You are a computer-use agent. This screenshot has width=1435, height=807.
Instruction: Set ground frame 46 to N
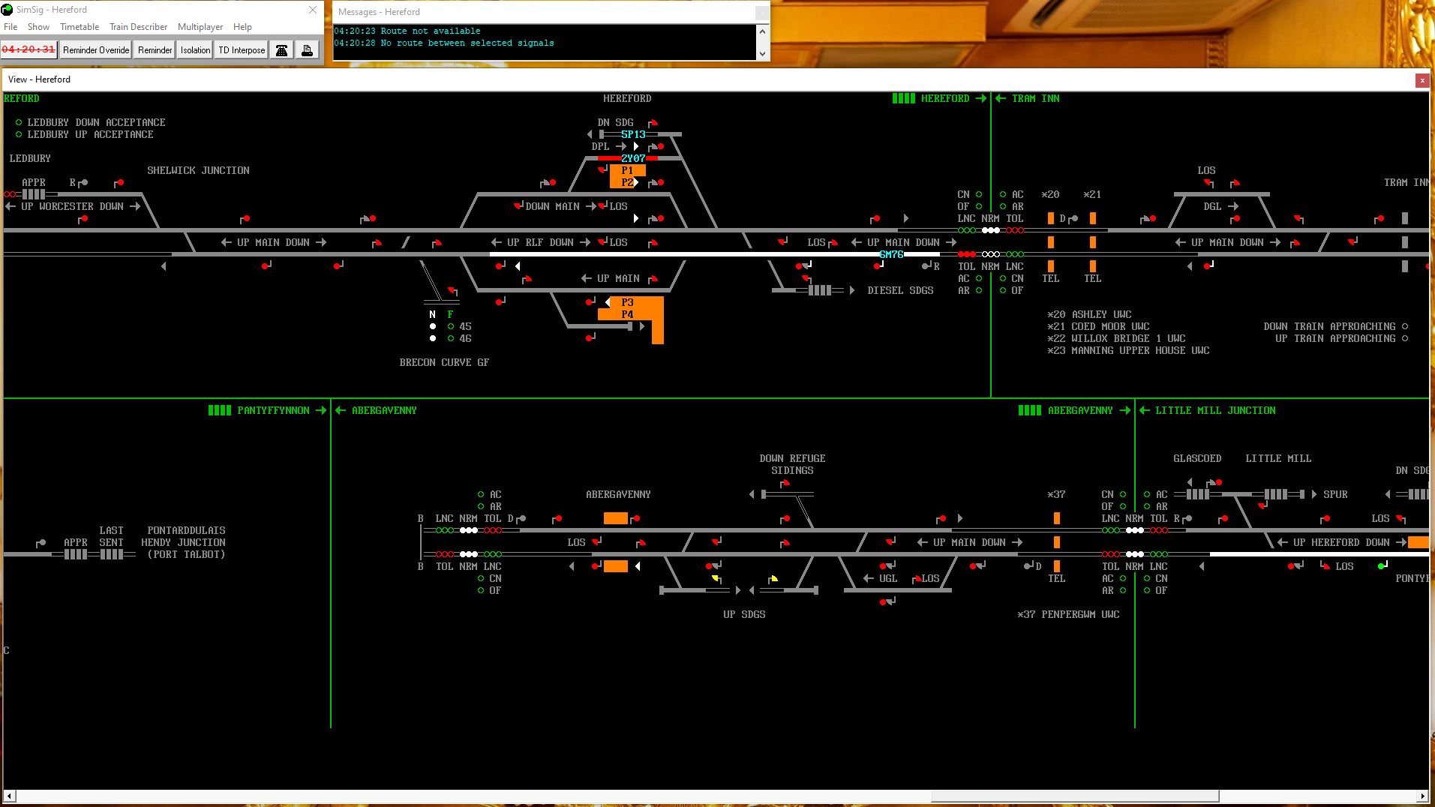pyautogui.click(x=433, y=338)
